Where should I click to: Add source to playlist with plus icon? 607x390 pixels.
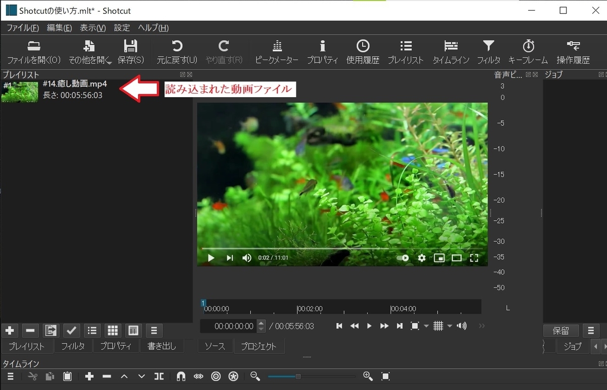click(x=10, y=331)
